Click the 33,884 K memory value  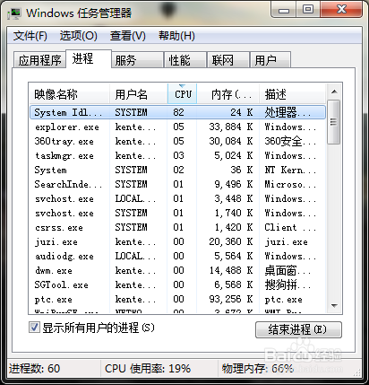coord(231,127)
